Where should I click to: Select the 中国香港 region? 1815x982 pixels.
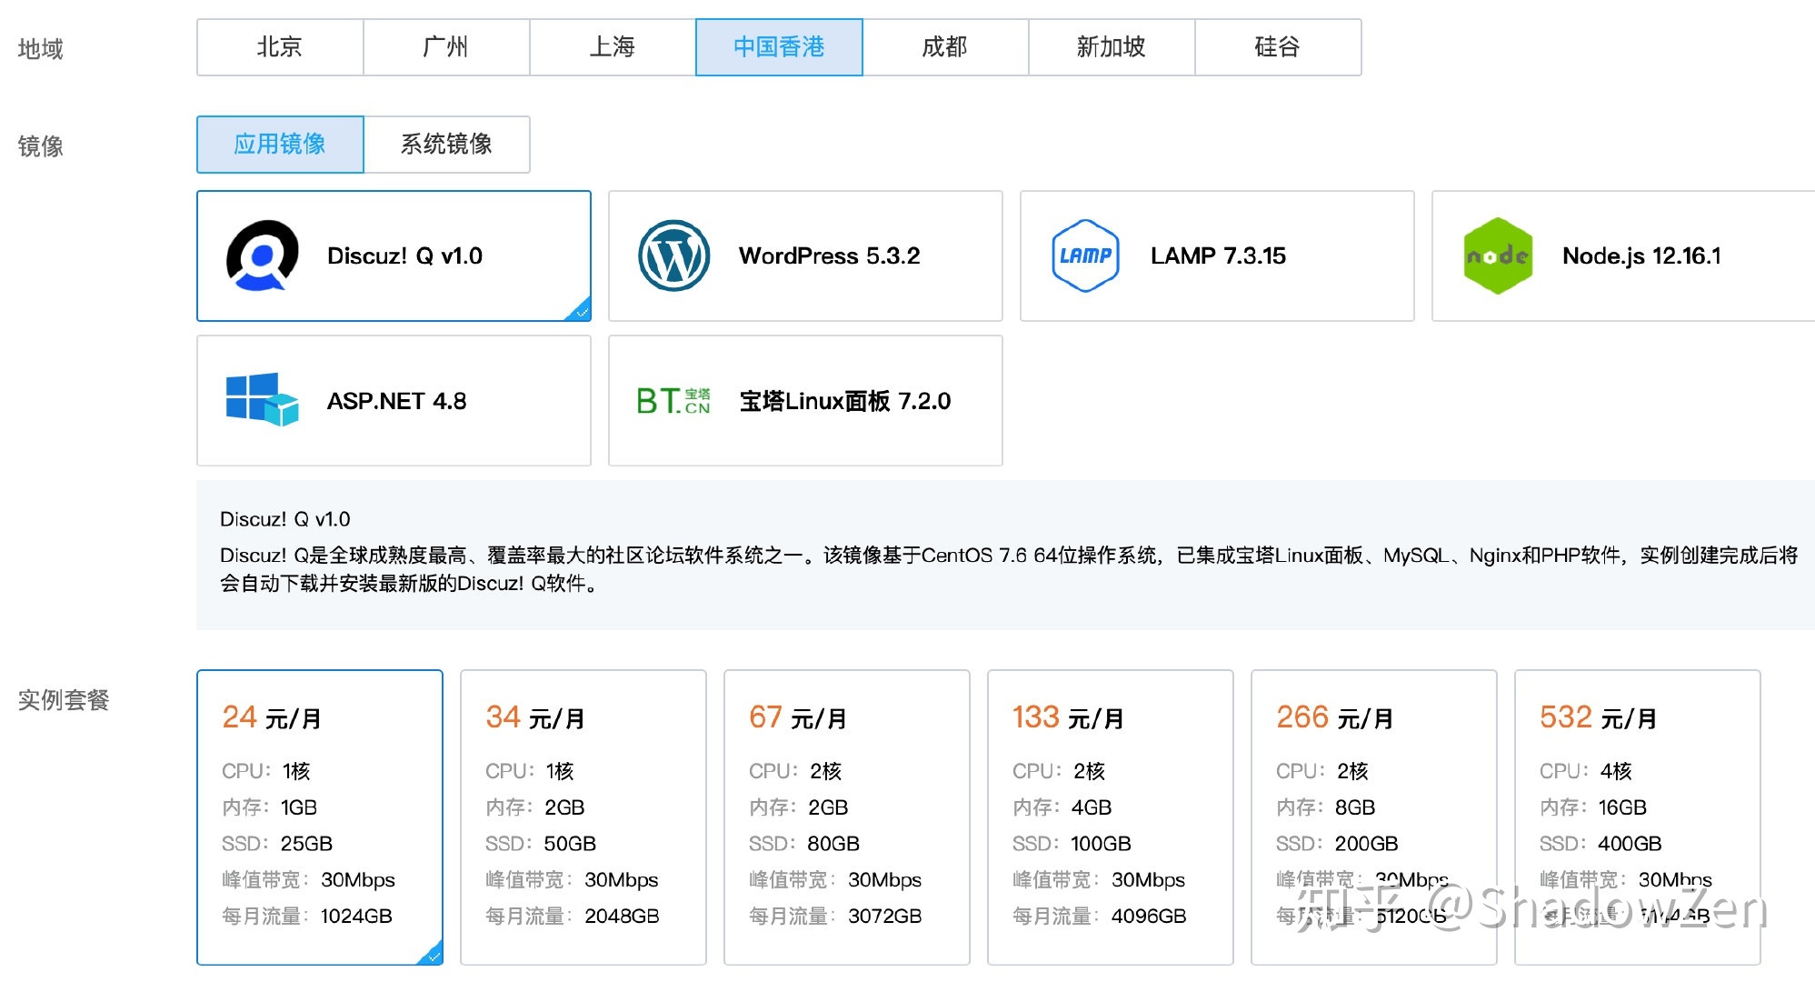(x=779, y=47)
